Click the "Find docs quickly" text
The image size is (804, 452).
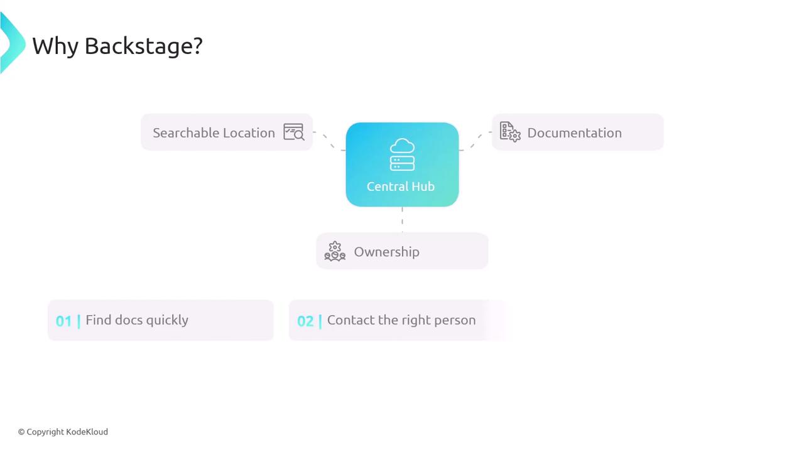point(137,320)
